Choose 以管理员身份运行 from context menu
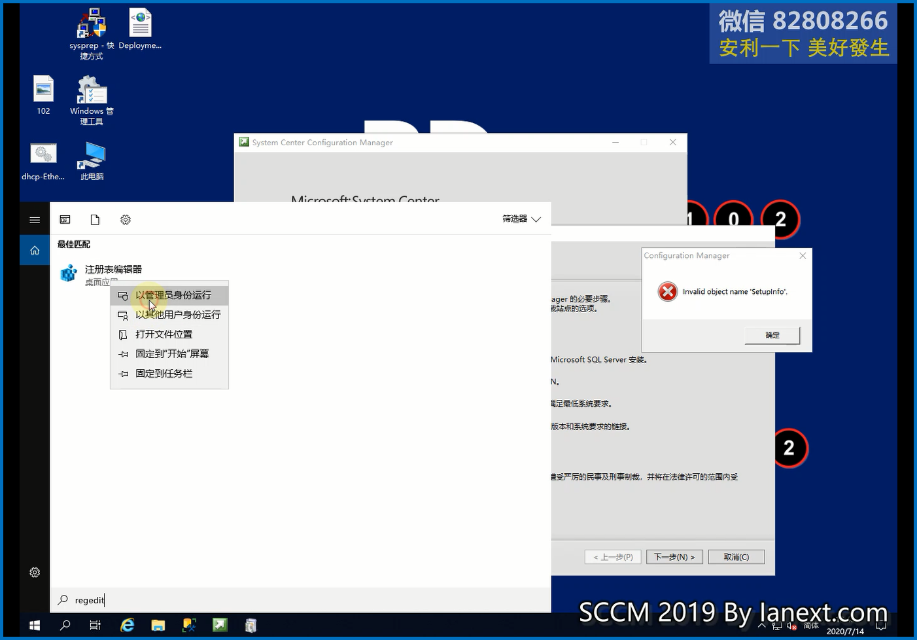The image size is (917, 640). (x=169, y=295)
